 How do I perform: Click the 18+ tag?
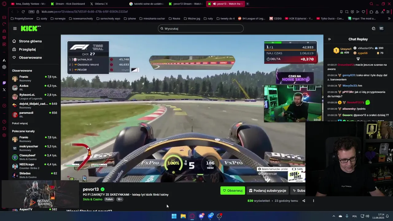pyautogui.click(x=119, y=199)
